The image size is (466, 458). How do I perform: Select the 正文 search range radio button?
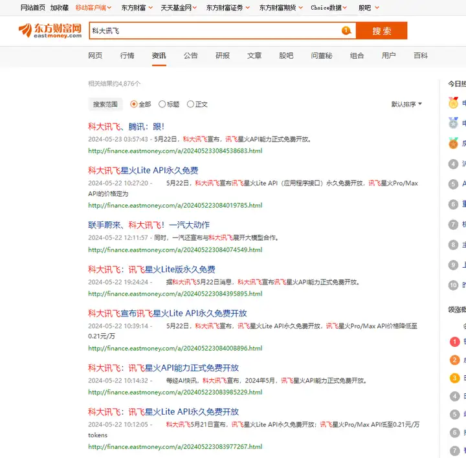coord(190,104)
